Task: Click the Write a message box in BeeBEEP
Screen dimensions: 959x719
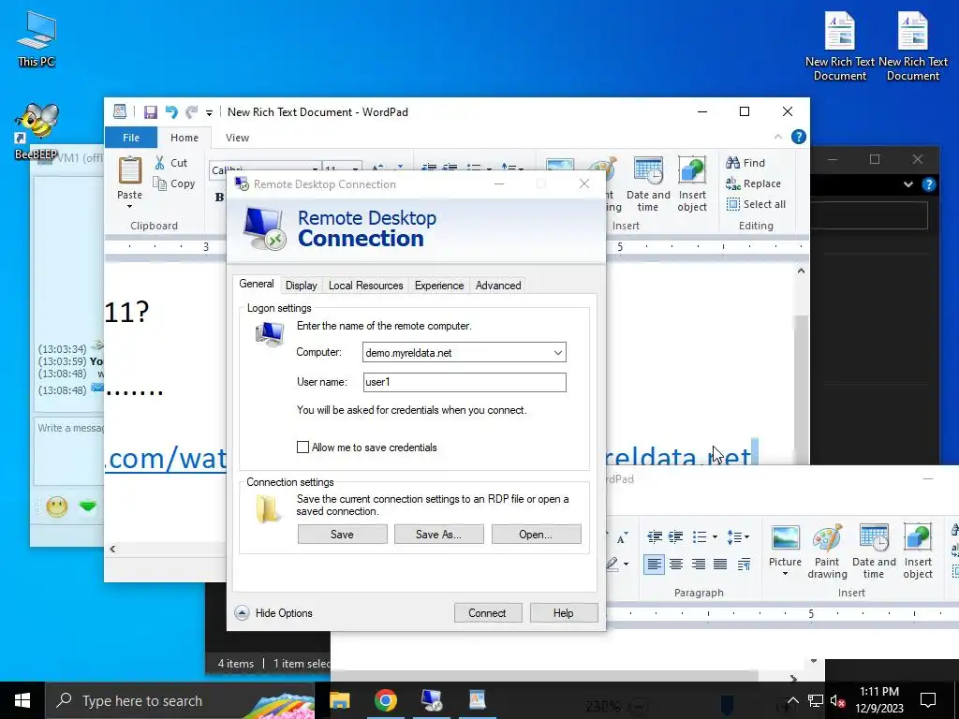Action: point(68,452)
